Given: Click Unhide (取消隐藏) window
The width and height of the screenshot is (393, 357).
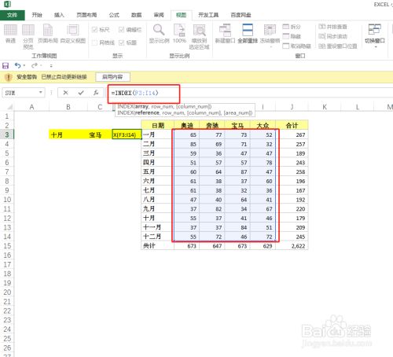Looking at the screenshot, I should [x=297, y=46].
